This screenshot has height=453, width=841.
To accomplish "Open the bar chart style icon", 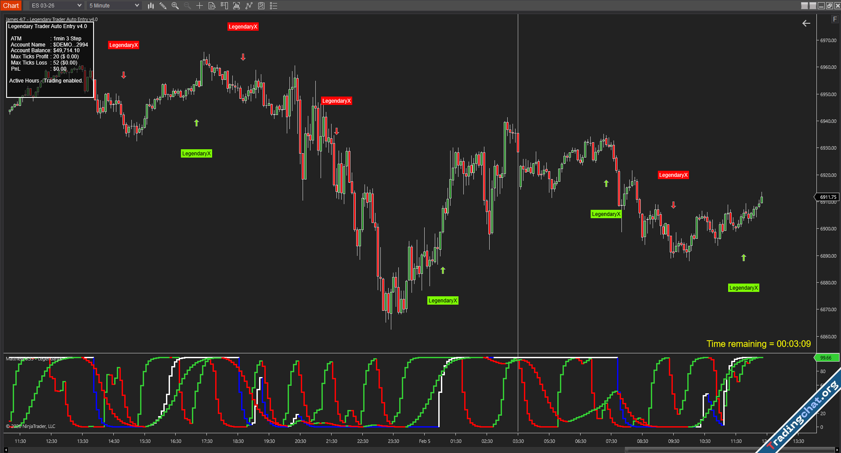I will pos(151,6).
